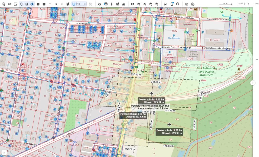Toggle the clear/cancel selection circle button
This screenshot has width=259, height=157.
click(22, 4)
